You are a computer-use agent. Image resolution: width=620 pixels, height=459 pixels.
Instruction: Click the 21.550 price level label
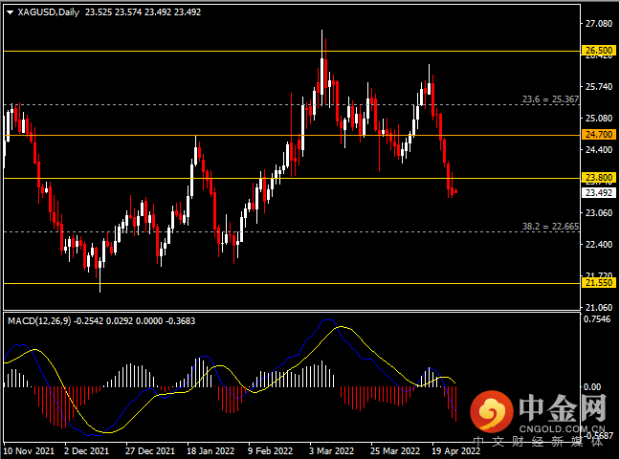(599, 283)
